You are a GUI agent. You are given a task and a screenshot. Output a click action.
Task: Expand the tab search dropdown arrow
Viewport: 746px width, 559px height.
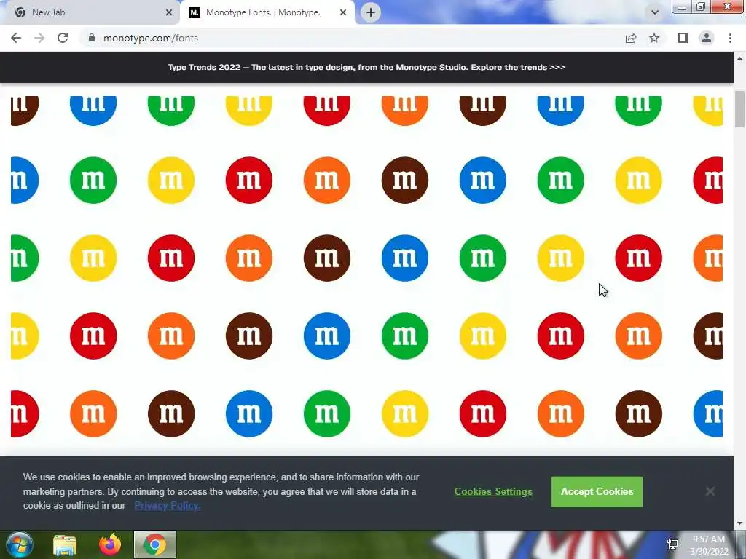655,12
